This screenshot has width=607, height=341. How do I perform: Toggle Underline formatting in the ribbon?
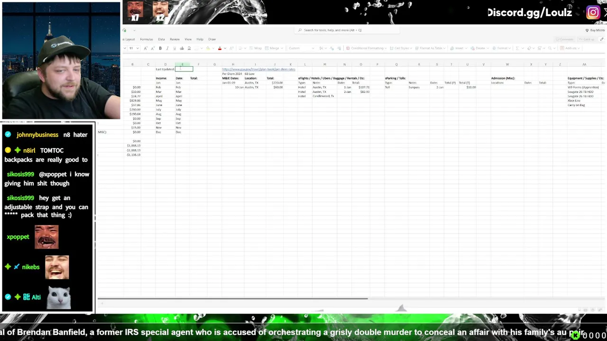[x=175, y=48]
